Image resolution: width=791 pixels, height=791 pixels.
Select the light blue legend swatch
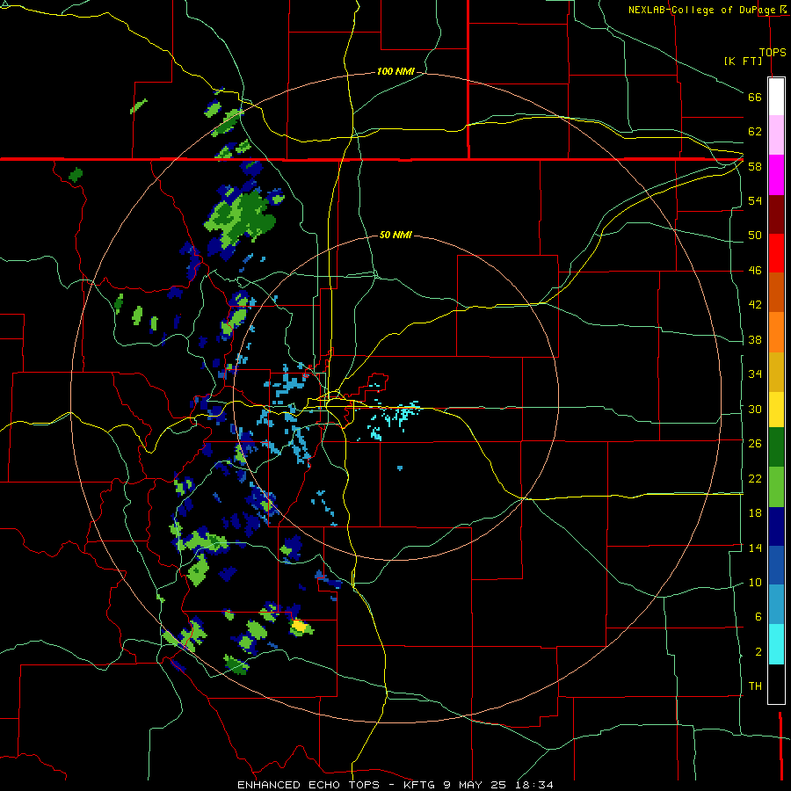(x=776, y=605)
